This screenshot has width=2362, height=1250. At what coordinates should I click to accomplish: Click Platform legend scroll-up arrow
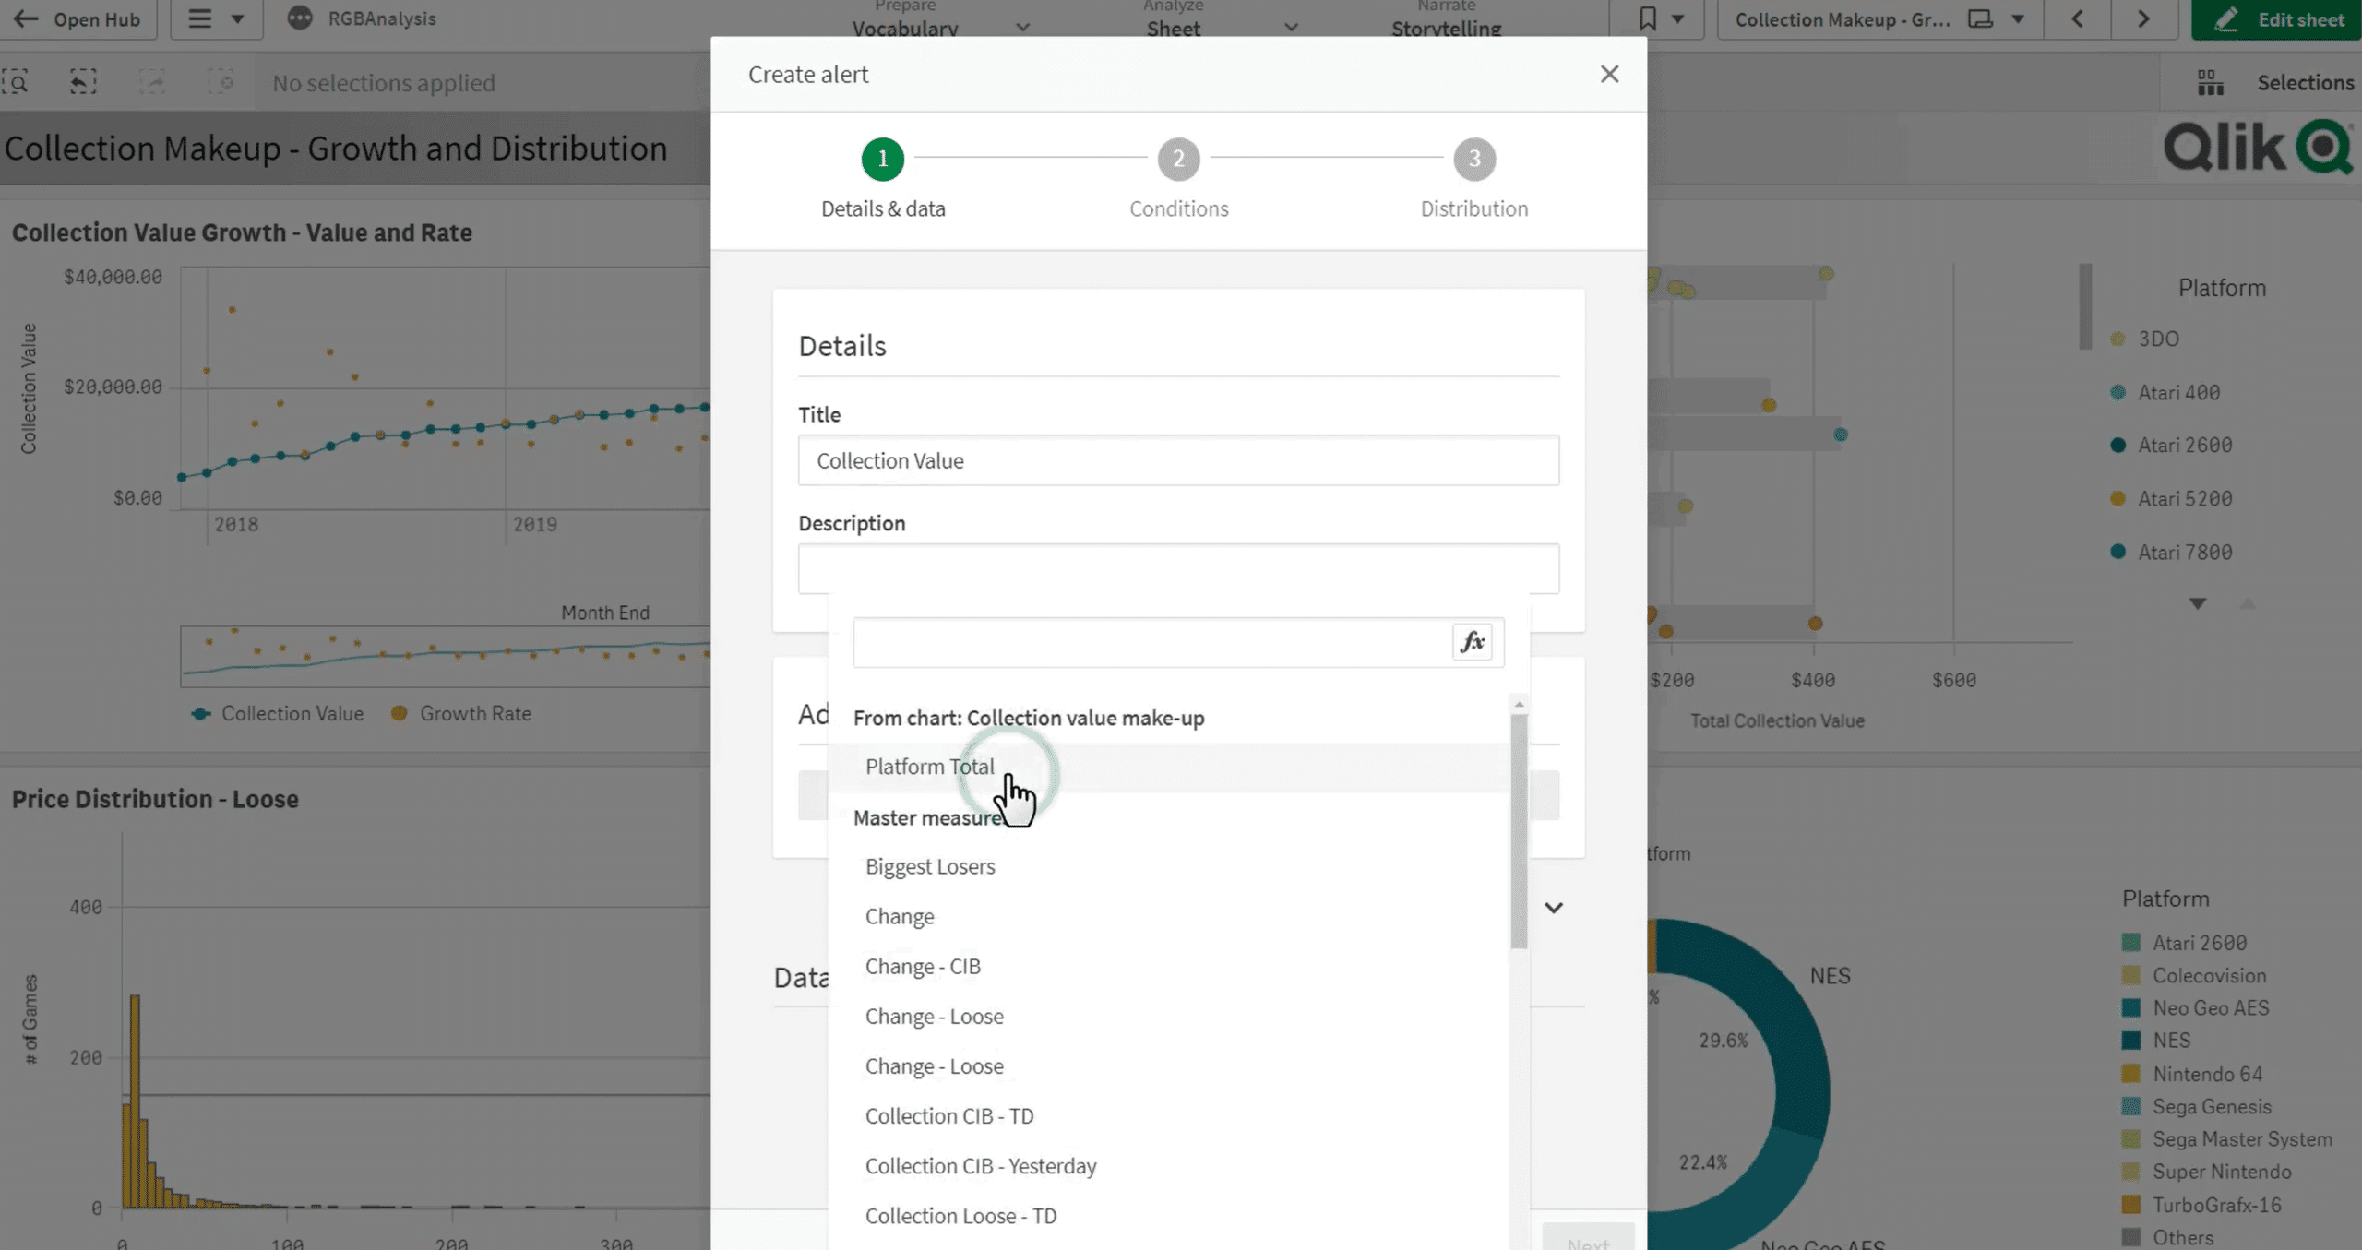(2248, 603)
